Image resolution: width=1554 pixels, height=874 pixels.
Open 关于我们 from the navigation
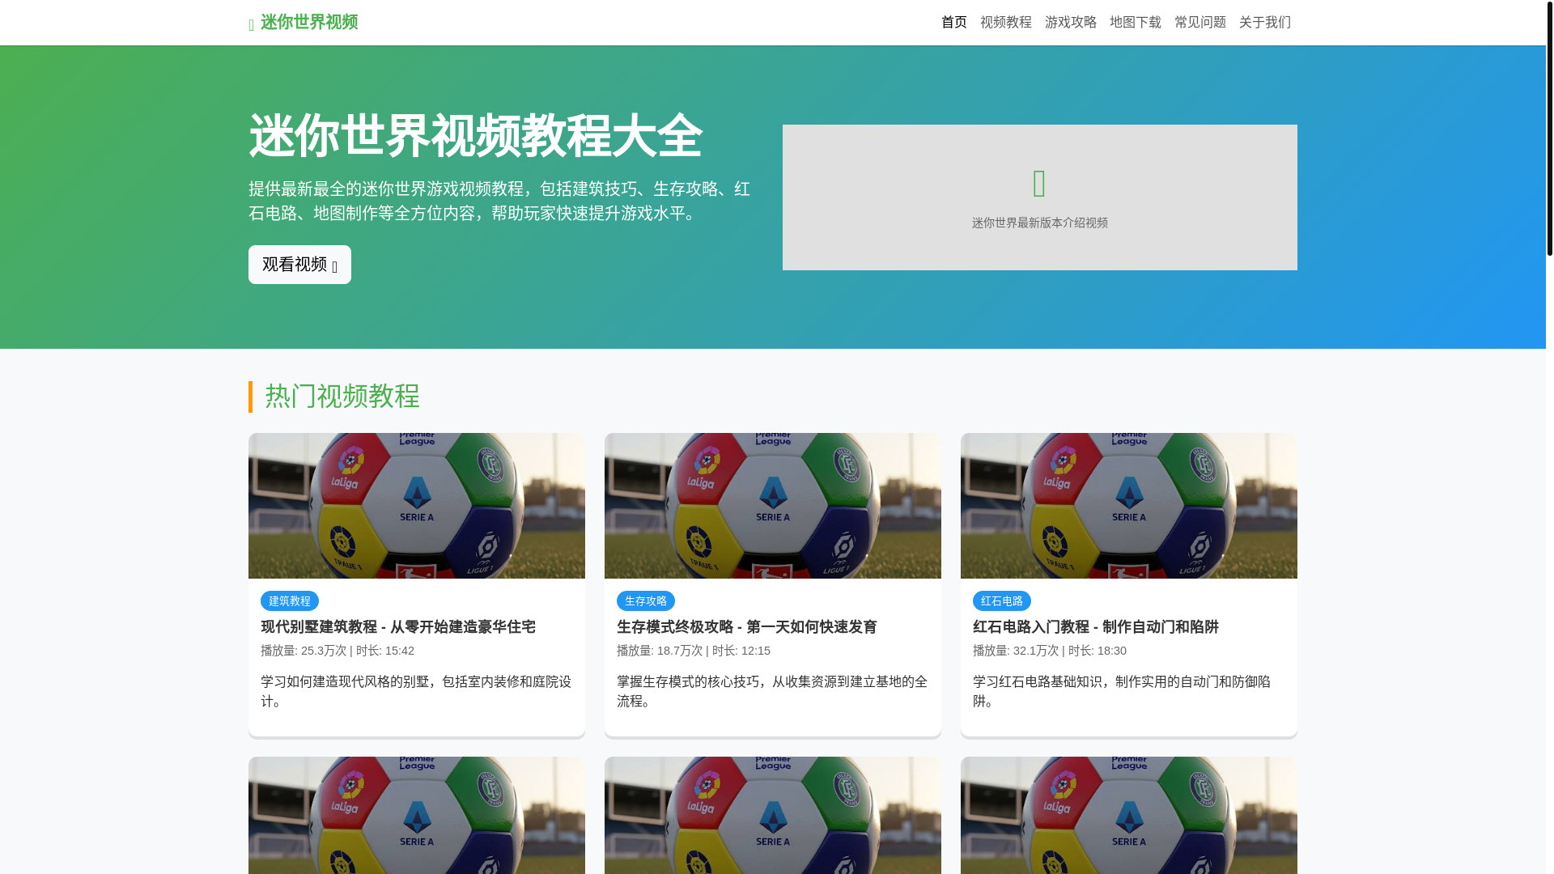(x=1265, y=23)
